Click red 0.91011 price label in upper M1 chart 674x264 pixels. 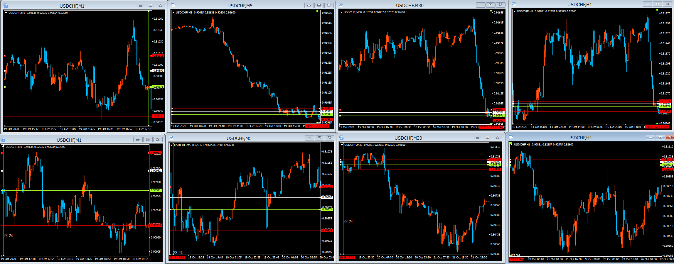(158, 56)
